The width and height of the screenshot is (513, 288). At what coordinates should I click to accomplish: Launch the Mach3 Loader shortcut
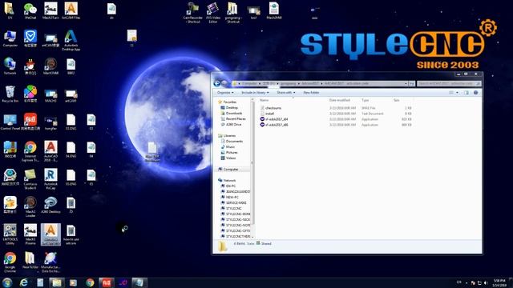tap(30, 206)
